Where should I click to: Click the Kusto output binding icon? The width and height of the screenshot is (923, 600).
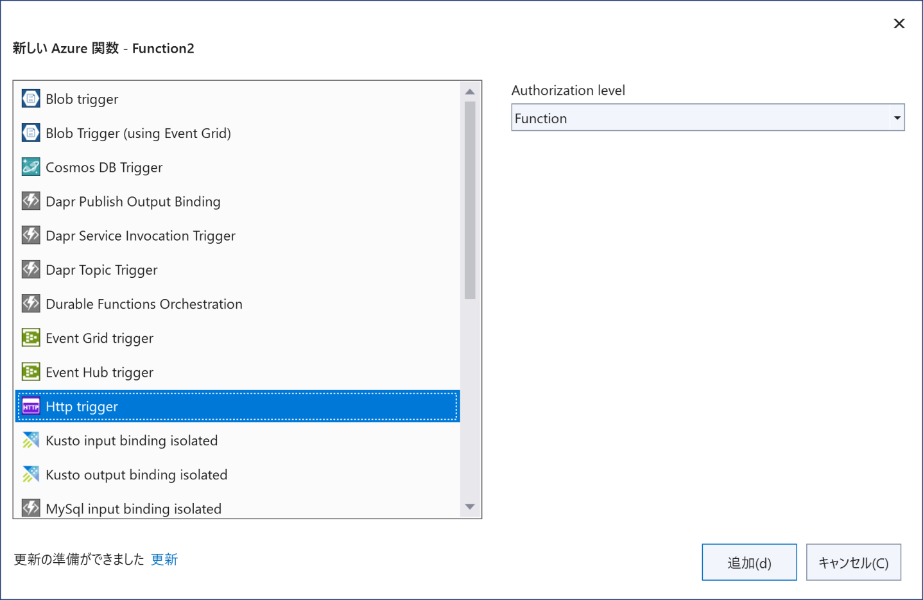(x=31, y=474)
